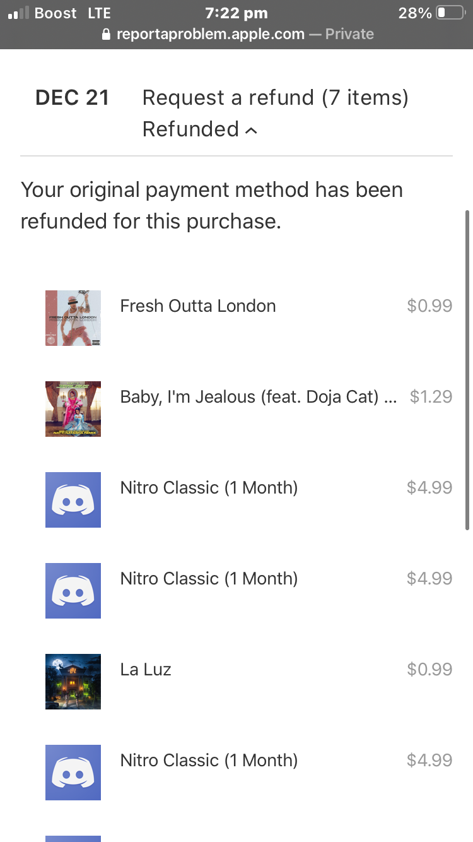Tap the DEC 21 date label
The height and width of the screenshot is (842, 473).
[73, 98]
